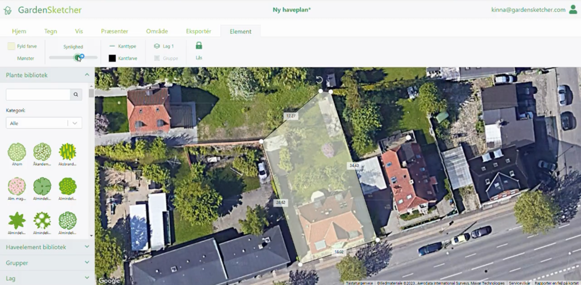
Task: Open the Kategori dropdown showing Alle
Action: click(x=44, y=123)
